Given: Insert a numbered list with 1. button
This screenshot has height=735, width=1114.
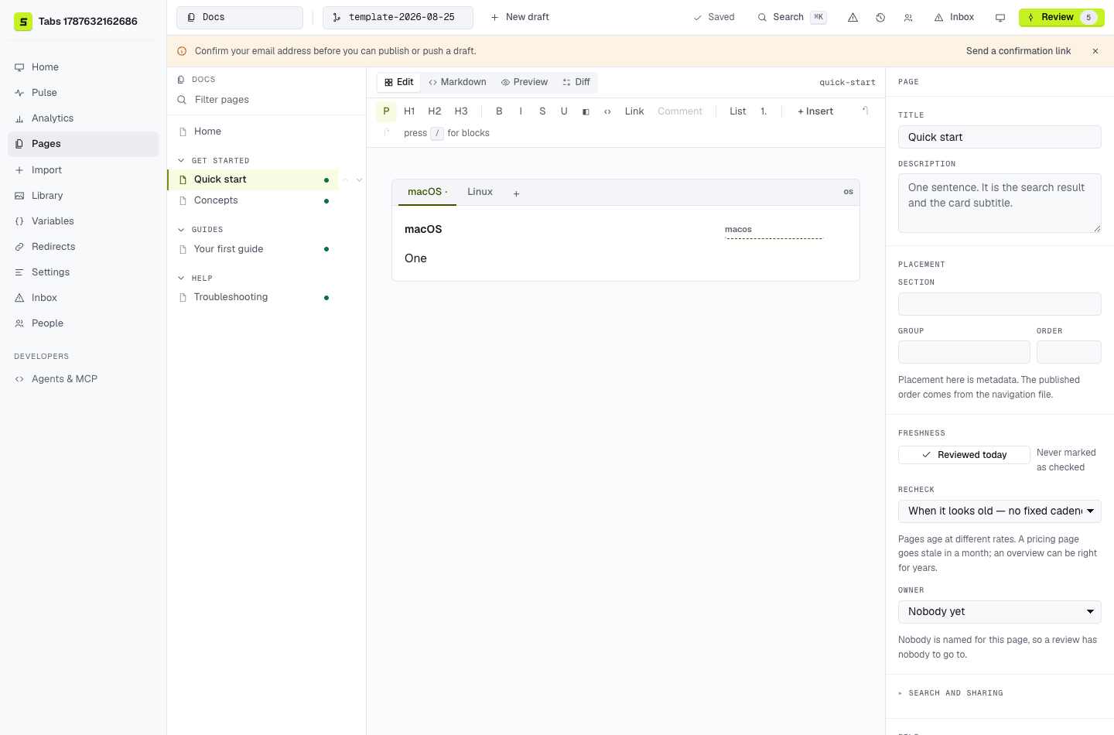Looking at the screenshot, I should pyautogui.click(x=764, y=111).
